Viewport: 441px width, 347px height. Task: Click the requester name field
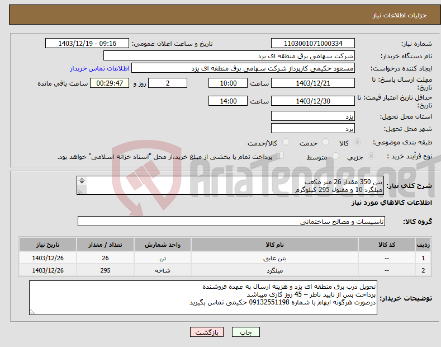point(243,68)
